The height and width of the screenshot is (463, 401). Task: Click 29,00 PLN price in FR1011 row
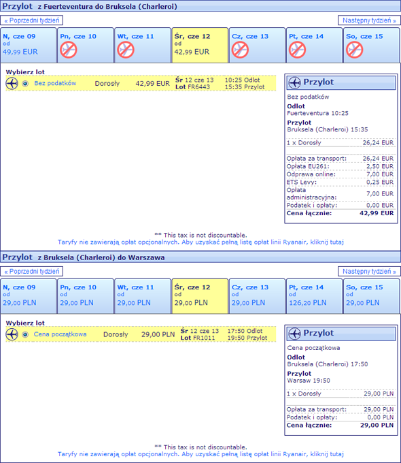click(x=158, y=334)
